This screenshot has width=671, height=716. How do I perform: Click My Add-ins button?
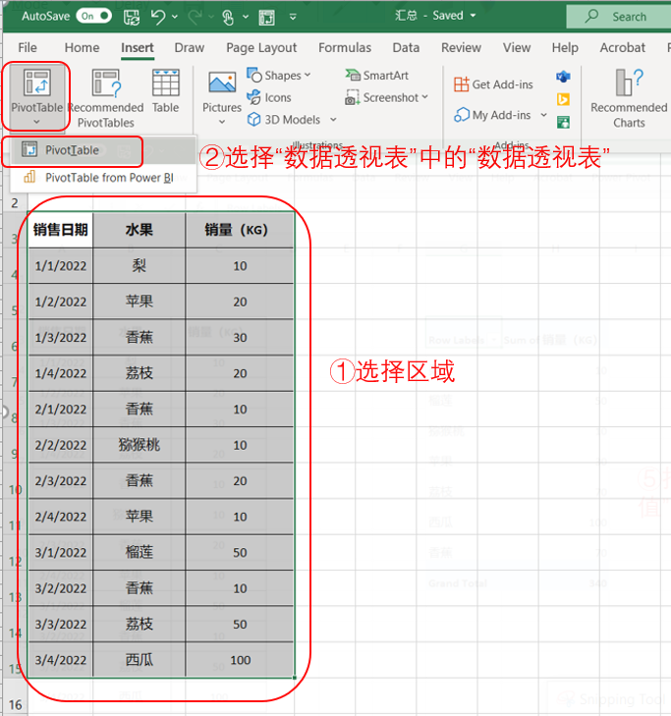point(492,115)
